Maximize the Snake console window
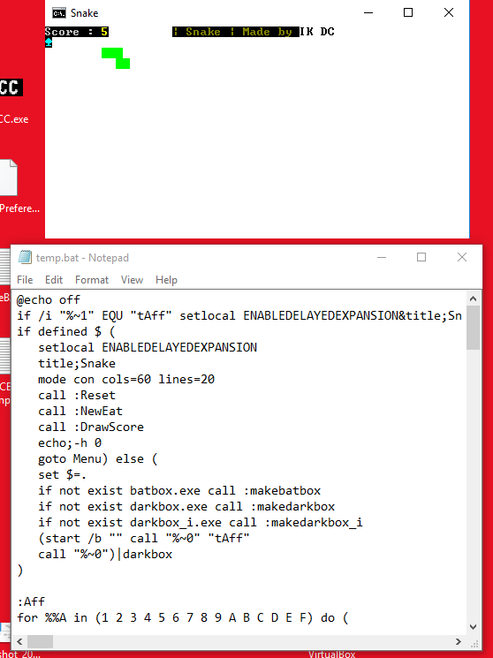The height and width of the screenshot is (658, 493). pos(408,12)
